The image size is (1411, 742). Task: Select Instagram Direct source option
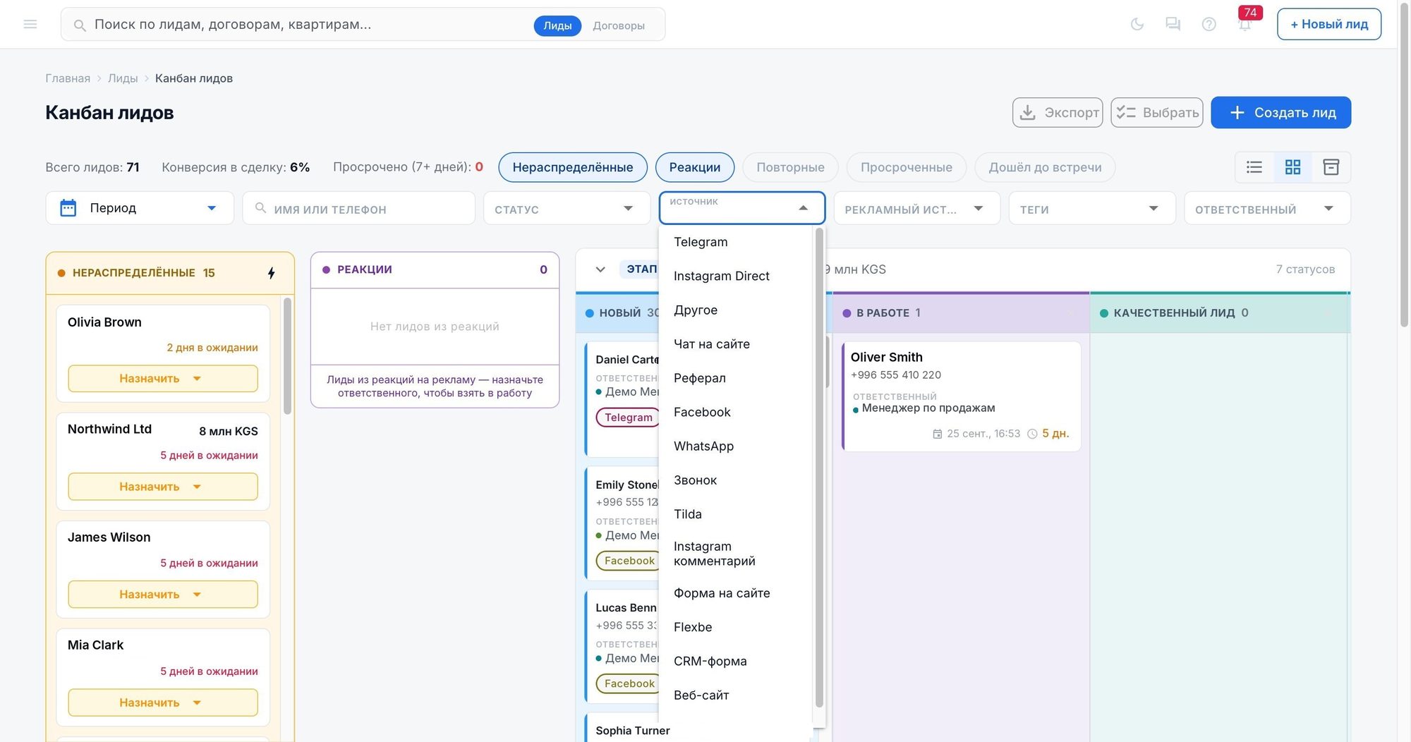(736, 276)
